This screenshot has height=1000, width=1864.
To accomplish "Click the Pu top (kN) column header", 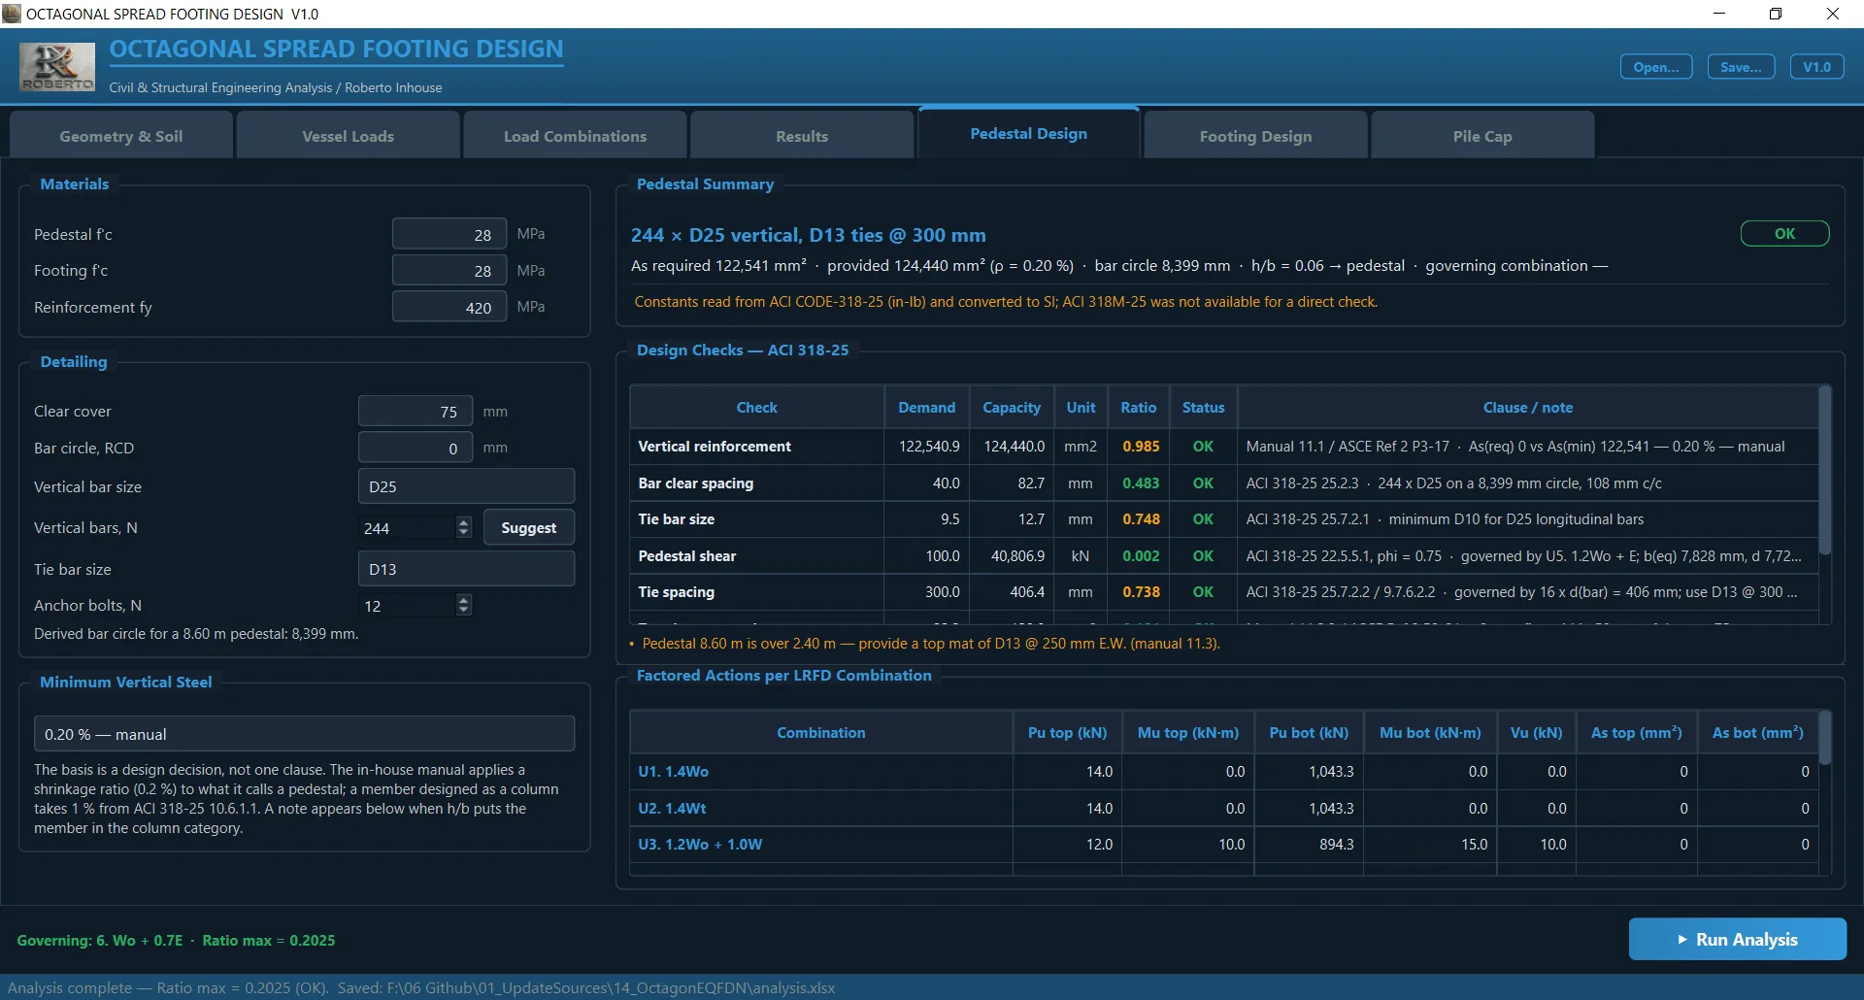I will pos(1068,733).
